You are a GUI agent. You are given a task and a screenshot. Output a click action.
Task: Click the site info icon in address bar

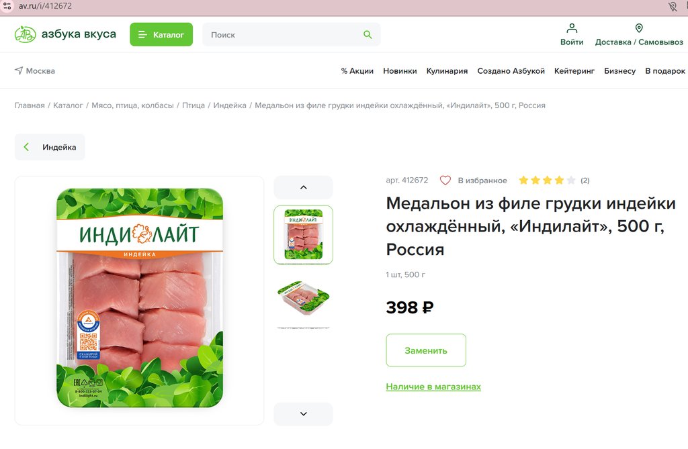7,6
